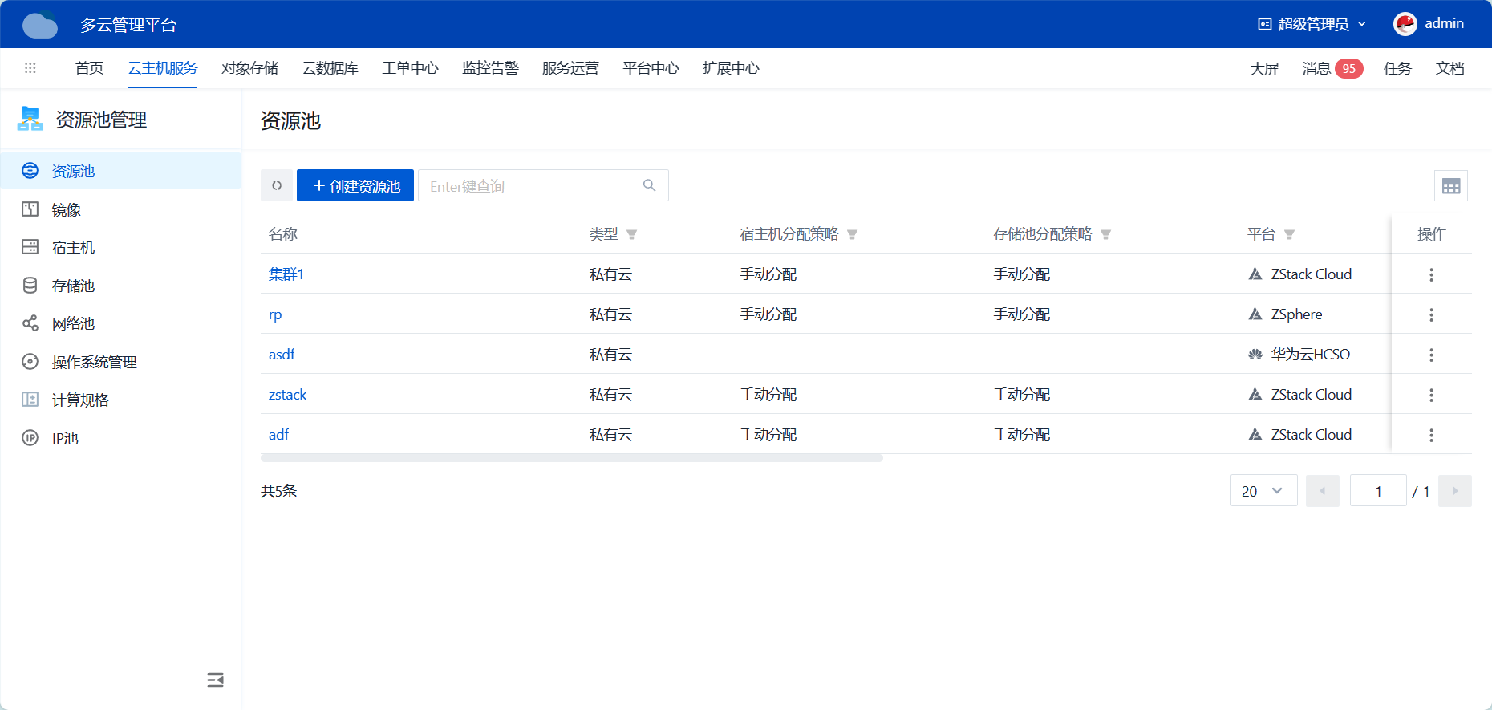Go to 首页 tab
Image resolution: width=1492 pixels, height=710 pixels.
pos(89,68)
